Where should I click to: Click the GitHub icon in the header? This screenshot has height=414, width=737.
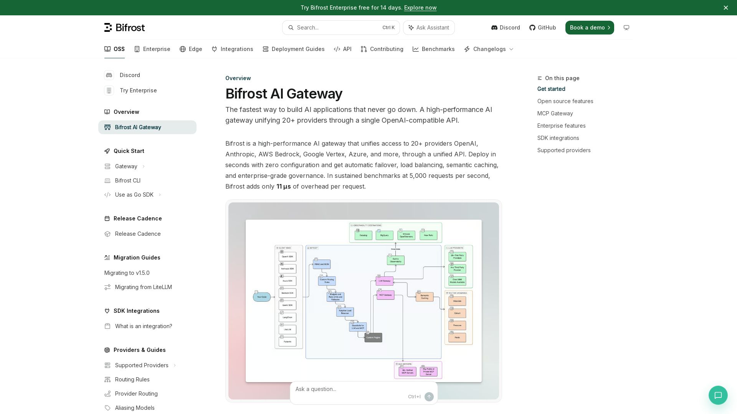[532, 28]
